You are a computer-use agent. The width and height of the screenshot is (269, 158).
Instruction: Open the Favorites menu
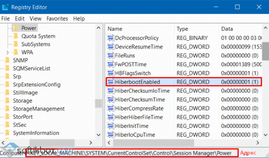(57, 18)
